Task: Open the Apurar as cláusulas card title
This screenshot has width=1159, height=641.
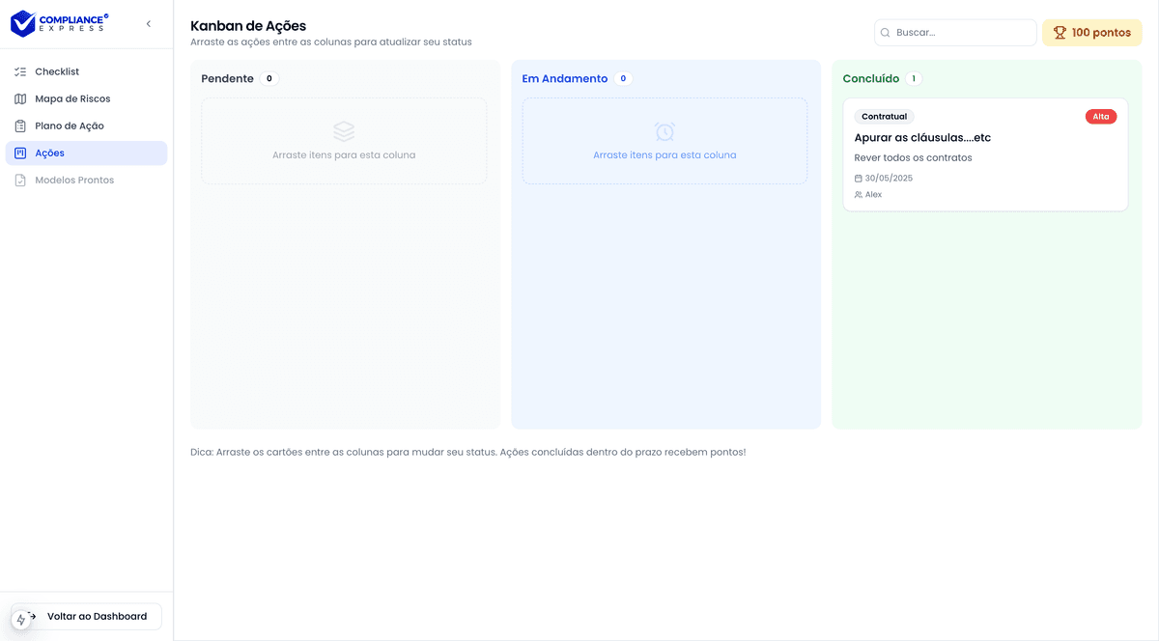Action: [x=922, y=137]
